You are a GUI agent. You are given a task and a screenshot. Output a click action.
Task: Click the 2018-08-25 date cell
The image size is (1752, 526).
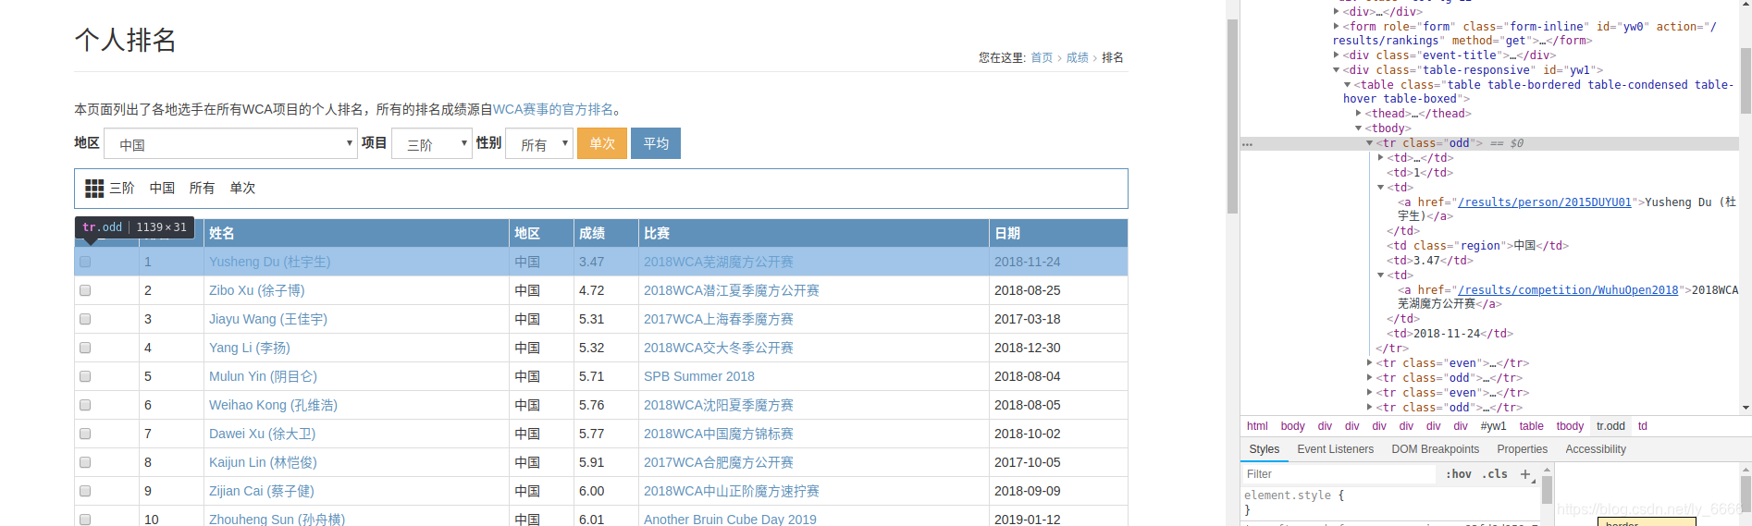(1058, 290)
